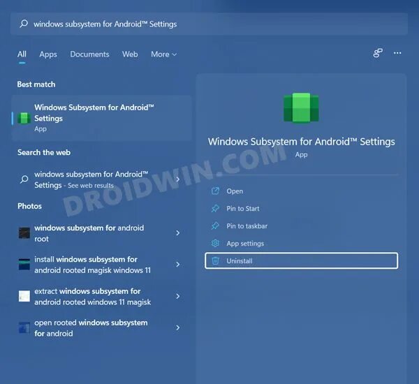
Task: Expand chevron for 'install windows subsystem' photo
Action: pyautogui.click(x=177, y=265)
